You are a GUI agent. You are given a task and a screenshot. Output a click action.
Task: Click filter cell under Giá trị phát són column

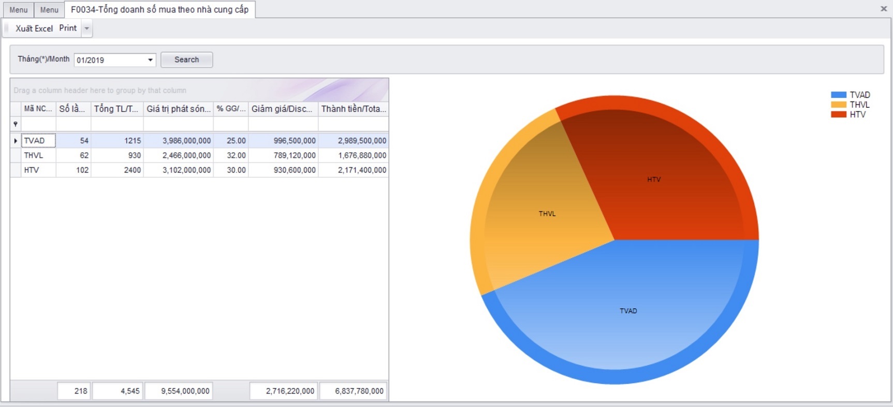pyautogui.click(x=179, y=124)
